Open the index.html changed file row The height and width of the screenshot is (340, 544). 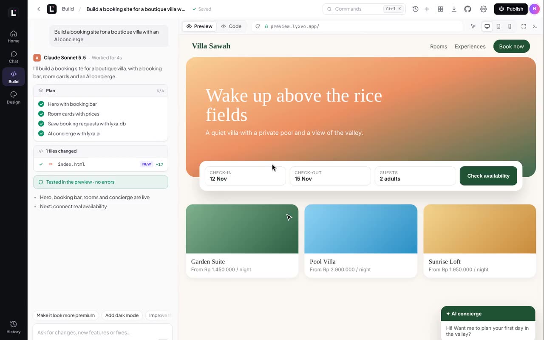click(x=101, y=164)
